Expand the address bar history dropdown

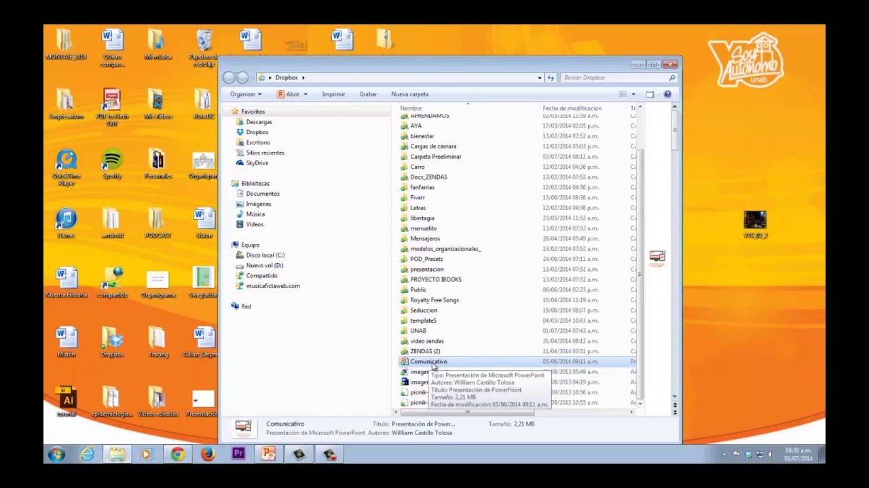pos(540,78)
